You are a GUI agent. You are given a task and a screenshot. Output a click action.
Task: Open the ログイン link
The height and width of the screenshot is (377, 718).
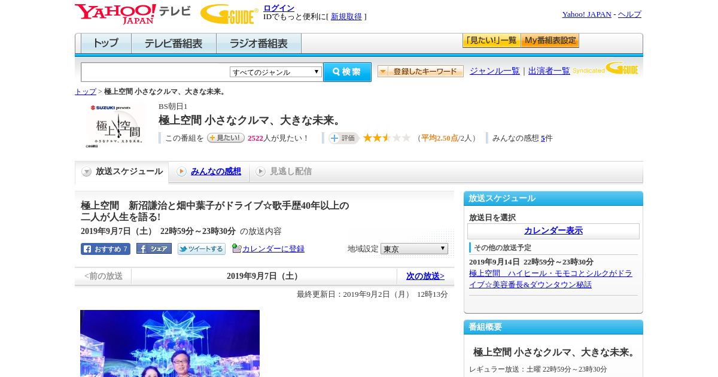pos(279,8)
